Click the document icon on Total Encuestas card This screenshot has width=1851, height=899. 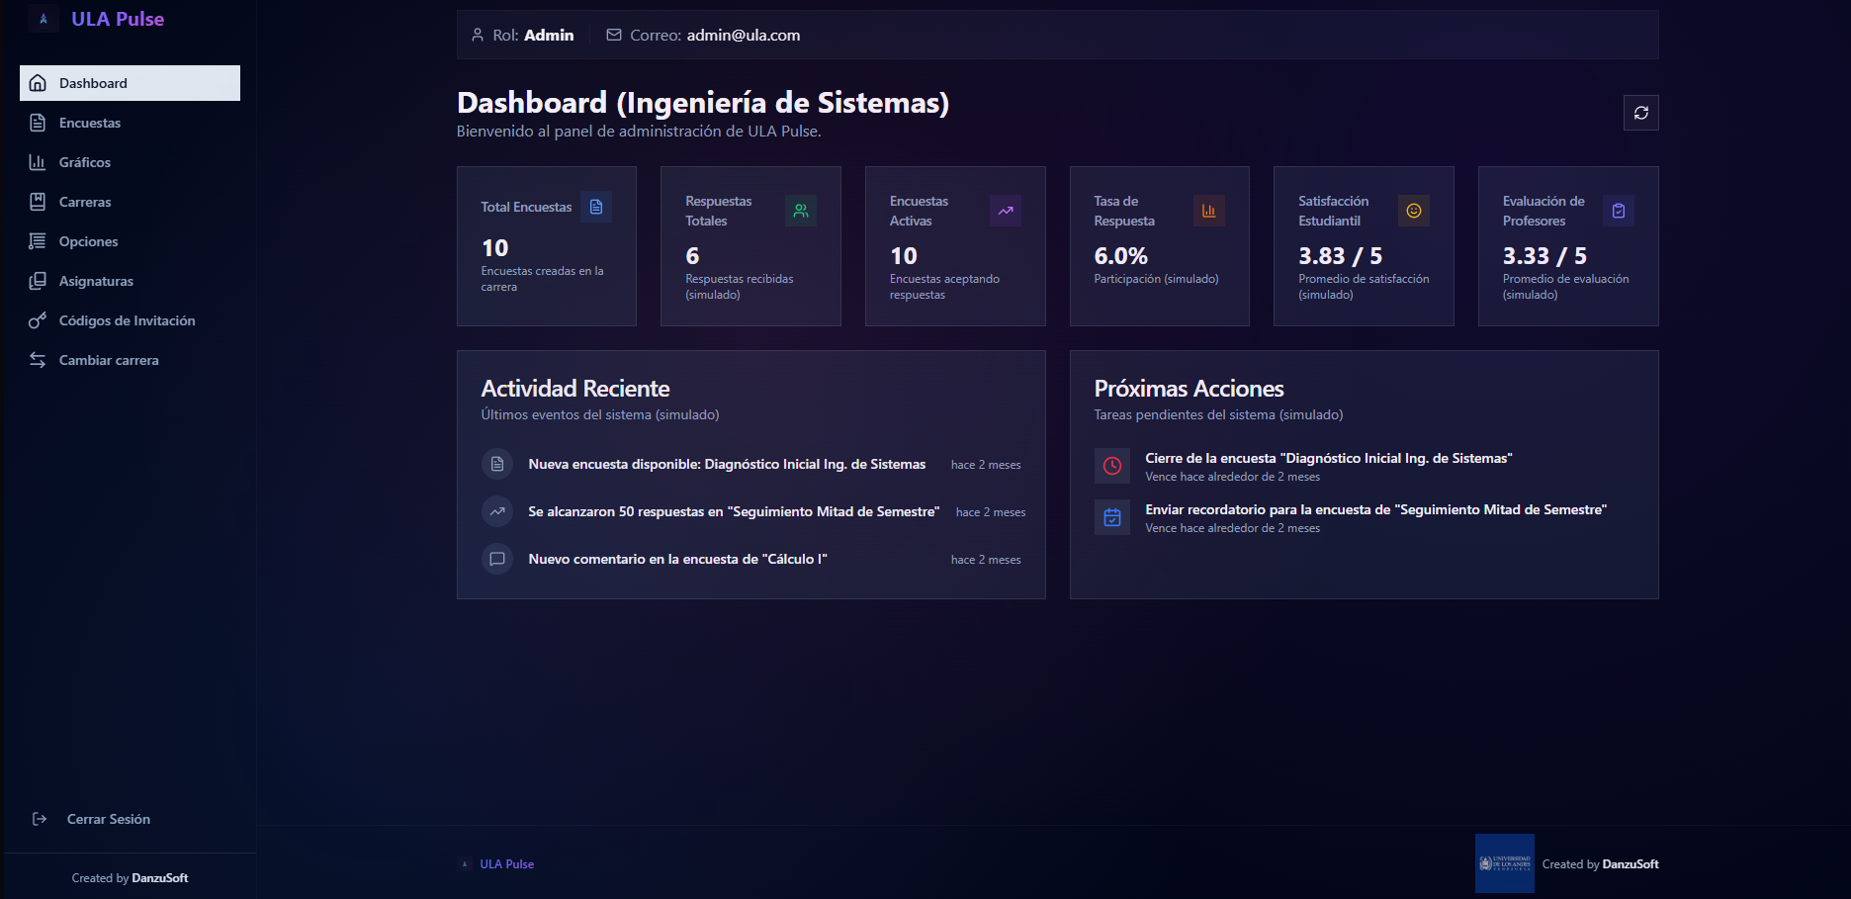(596, 207)
